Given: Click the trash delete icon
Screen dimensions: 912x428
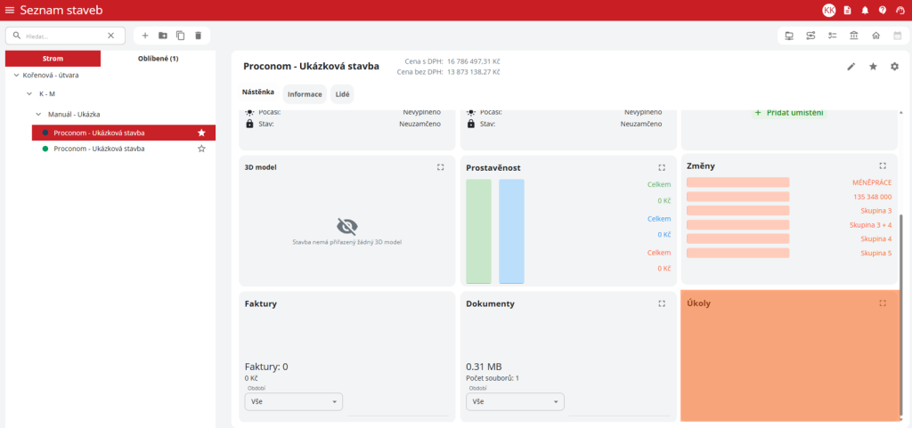Looking at the screenshot, I should click(198, 36).
